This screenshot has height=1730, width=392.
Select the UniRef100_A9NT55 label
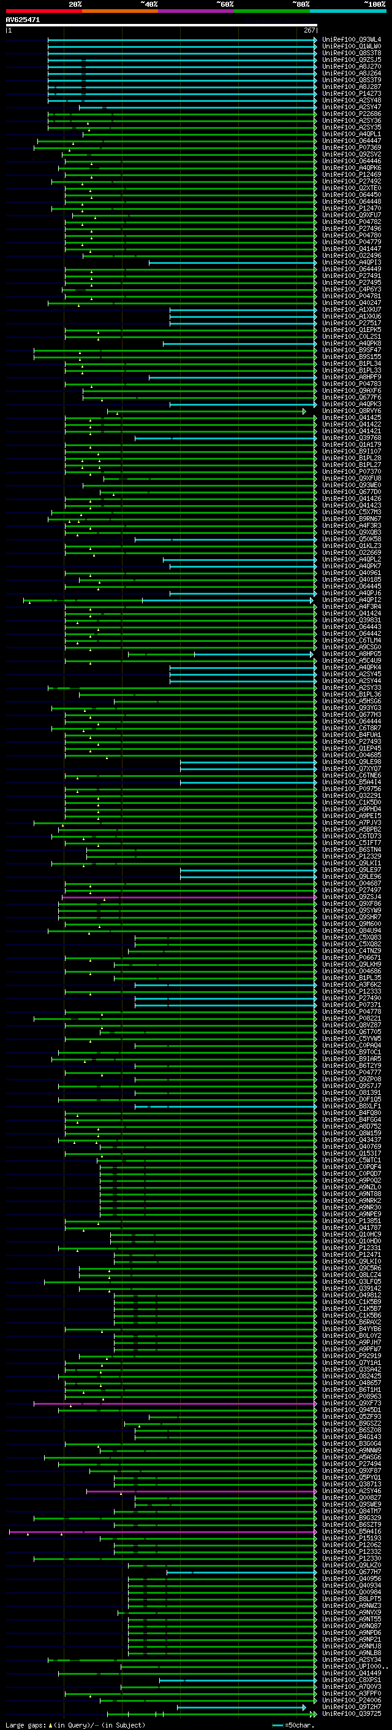pos(352,1619)
